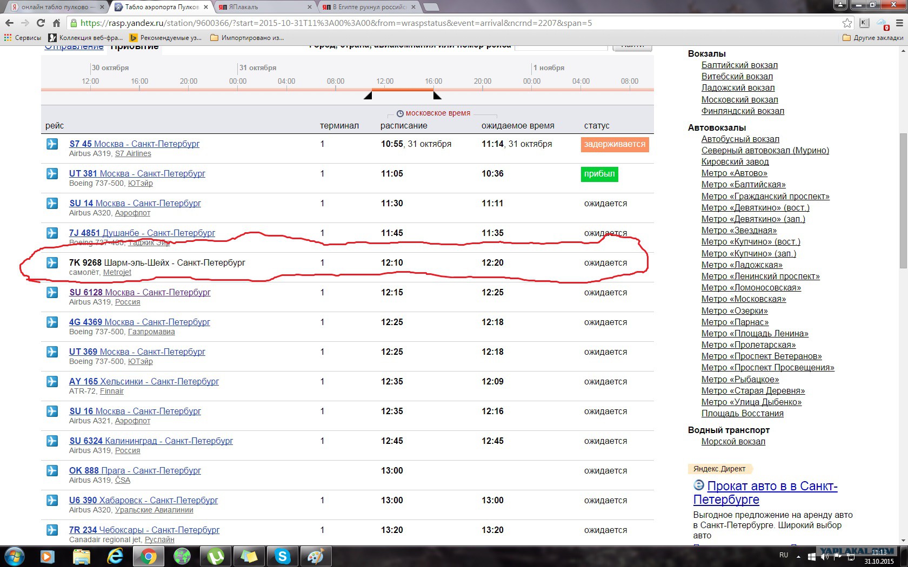
Task: Open 'Северный автовокзал (Мурино)' link
Action: pyautogui.click(x=765, y=151)
